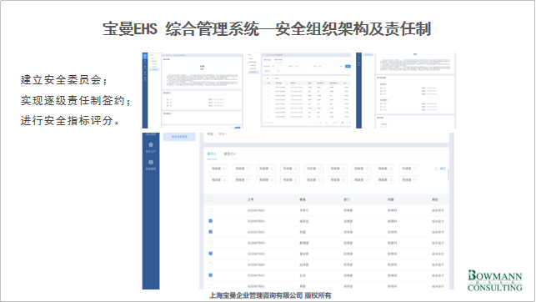536x302 pixels.
Task: Click the top sidebar icon in the left thumbnail
Action: point(145,56)
